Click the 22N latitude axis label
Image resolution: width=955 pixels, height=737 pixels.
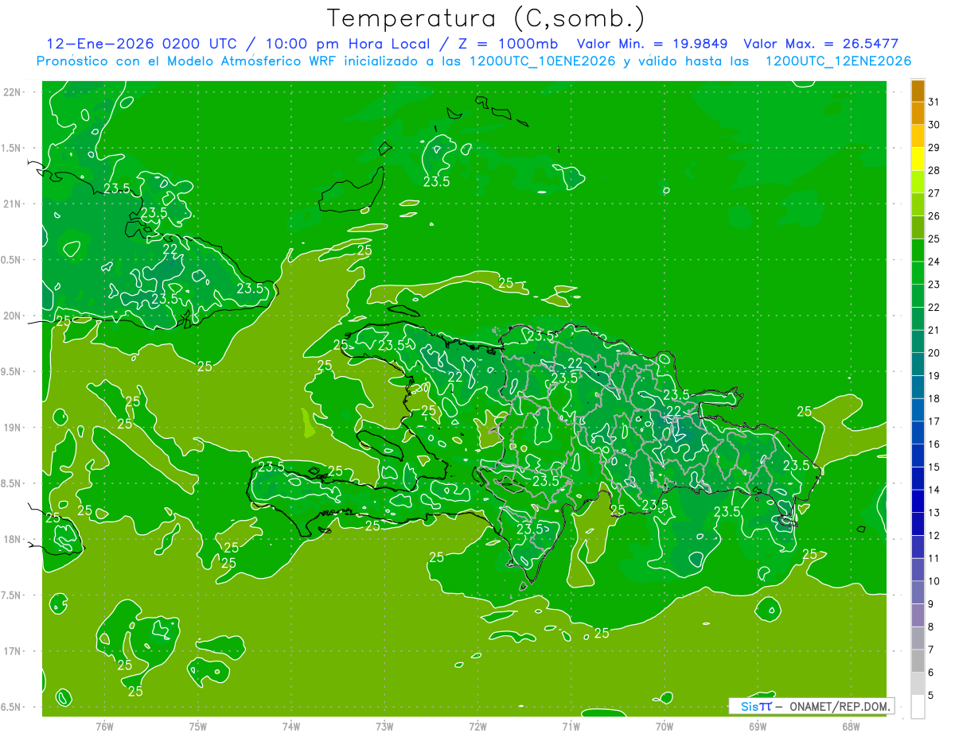pyautogui.click(x=14, y=92)
